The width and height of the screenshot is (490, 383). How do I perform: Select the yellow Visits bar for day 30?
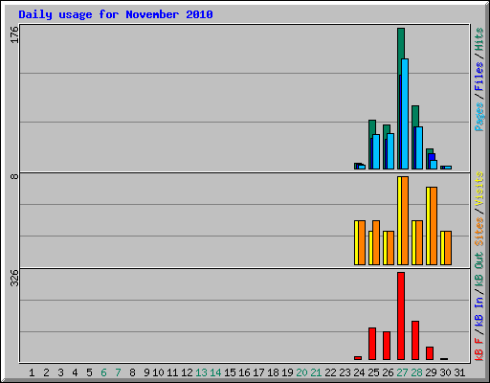[442, 248]
